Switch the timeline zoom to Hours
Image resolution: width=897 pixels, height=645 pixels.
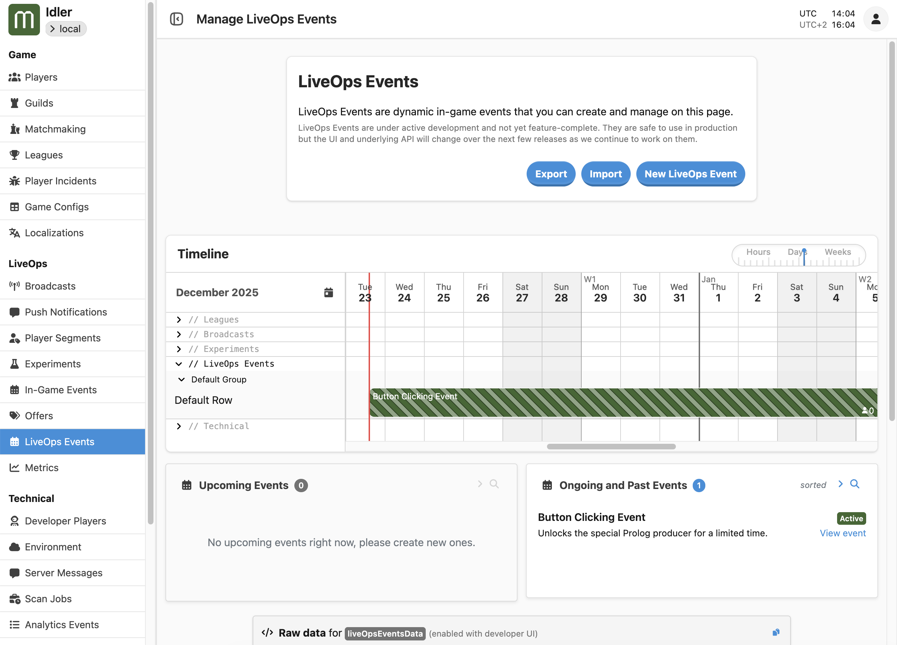[x=758, y=252]
